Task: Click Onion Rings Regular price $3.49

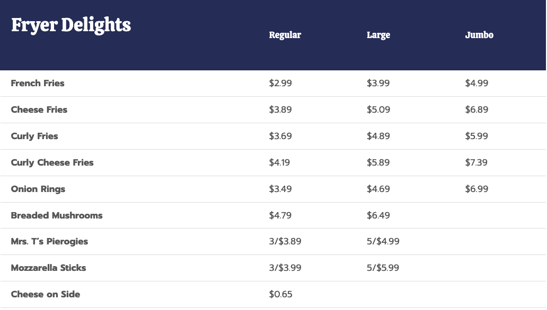Action: click(x=280, y=189)
